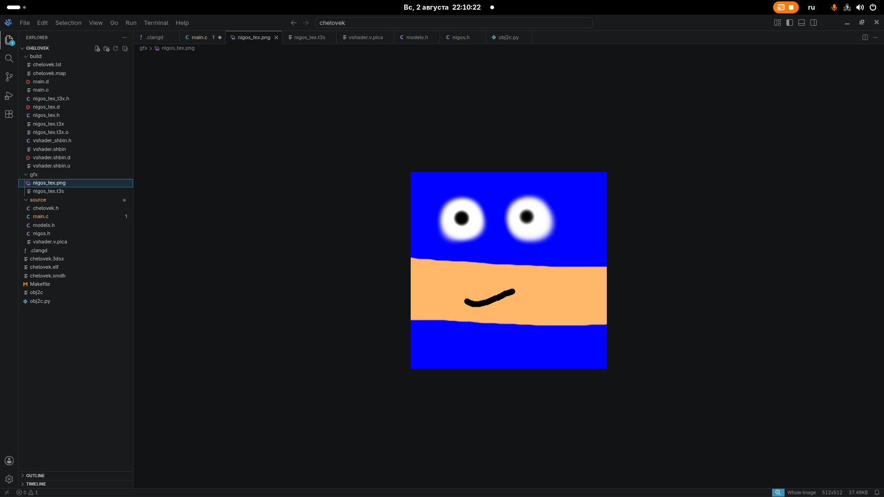
Task: Go back with the navigation arrow
Action: [x=294, y=23]
